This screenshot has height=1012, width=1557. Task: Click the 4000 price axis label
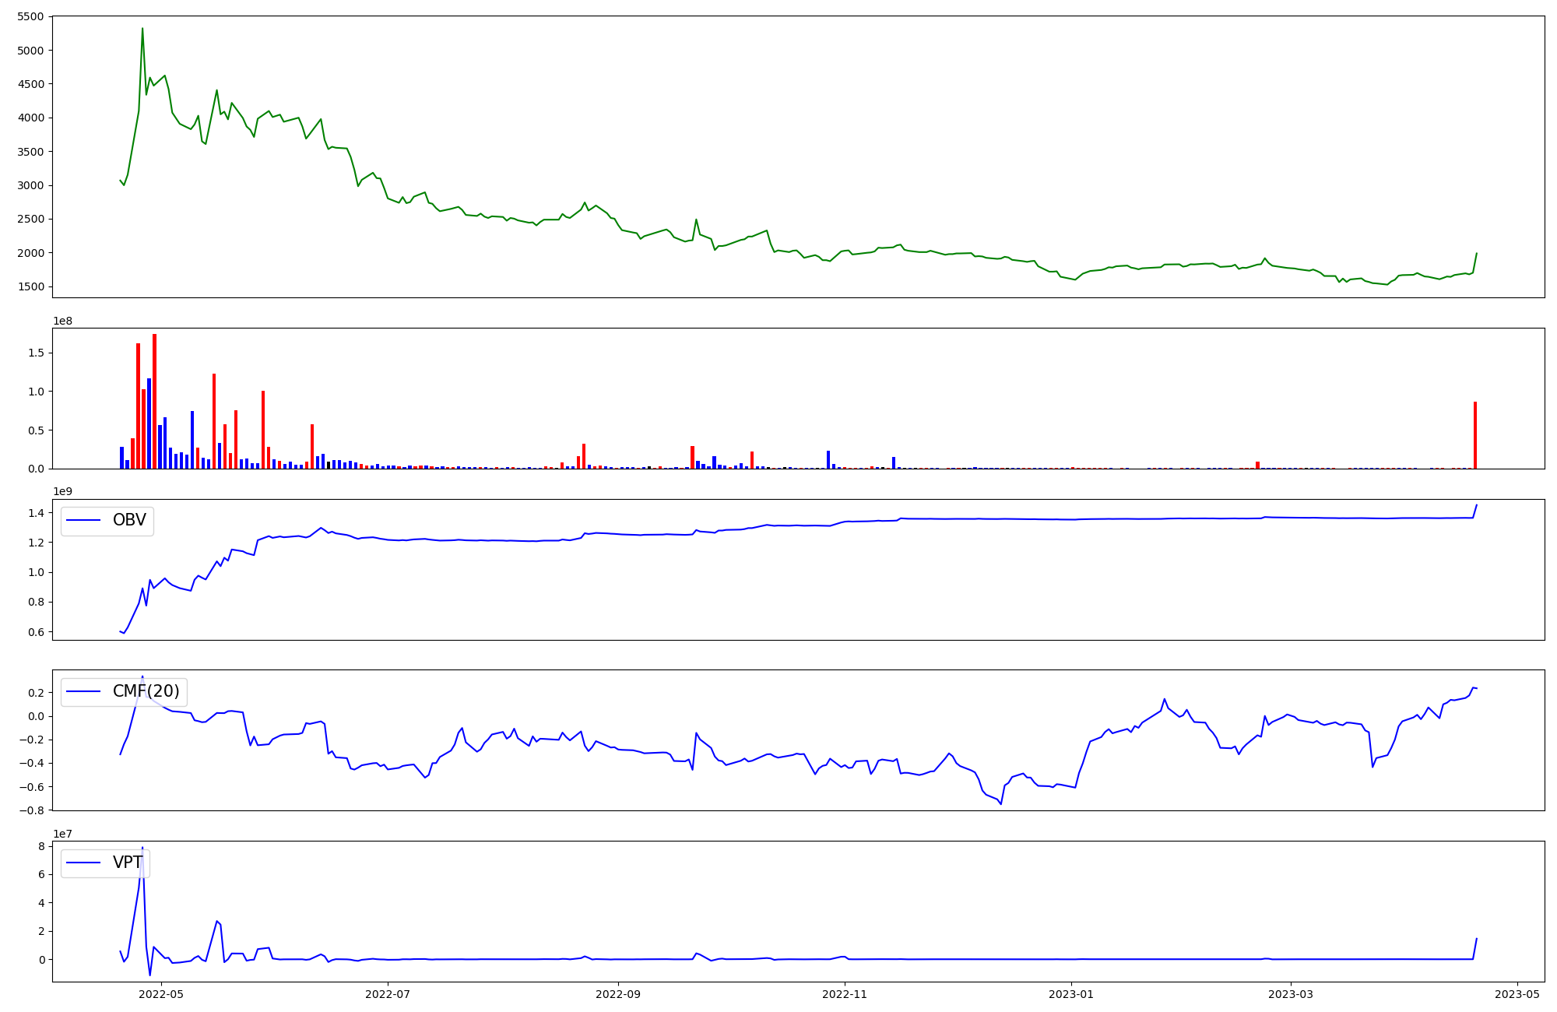point(32,118)
